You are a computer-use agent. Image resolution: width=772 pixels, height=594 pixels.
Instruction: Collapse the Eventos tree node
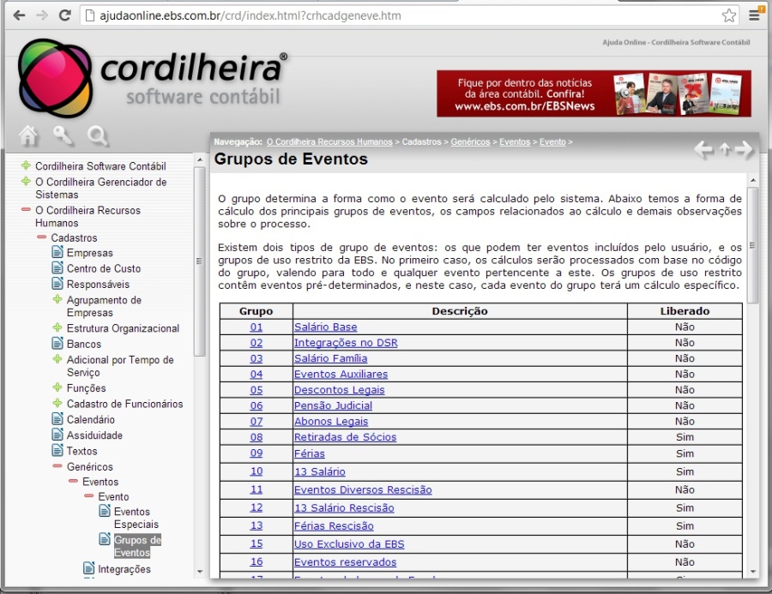tap(74, 481)
